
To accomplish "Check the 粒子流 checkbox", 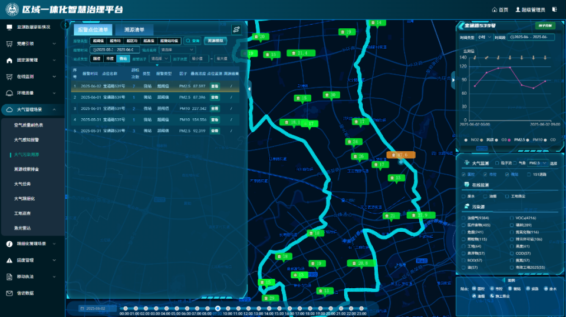I will [x=497, y=163].
